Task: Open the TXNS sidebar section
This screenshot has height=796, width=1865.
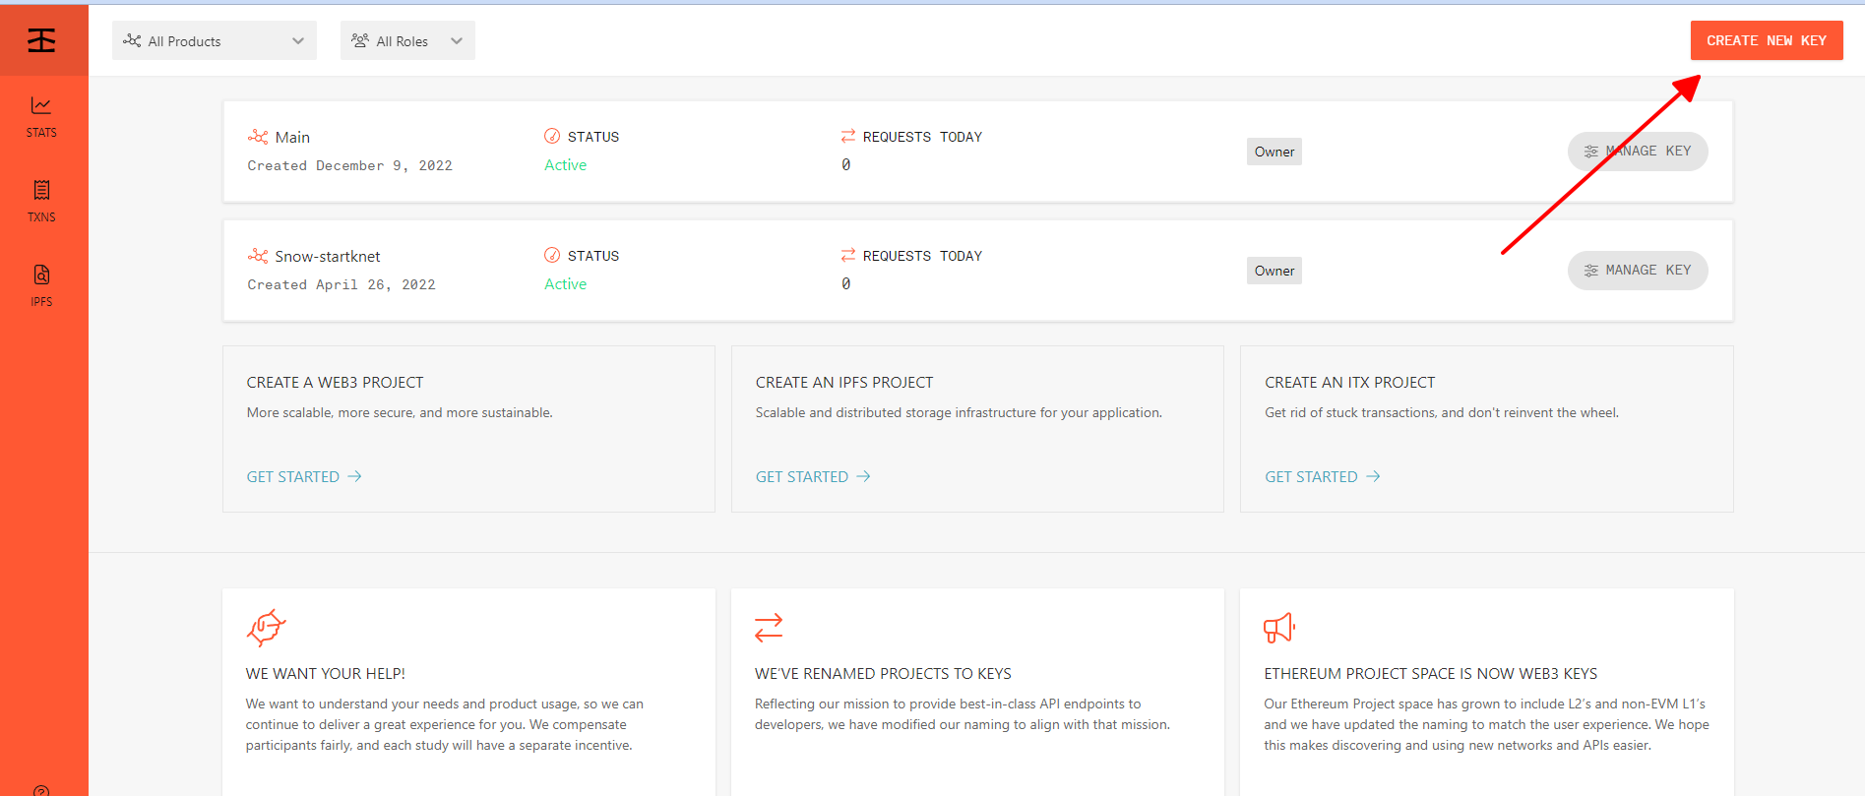Action: [x=41, y=202]
